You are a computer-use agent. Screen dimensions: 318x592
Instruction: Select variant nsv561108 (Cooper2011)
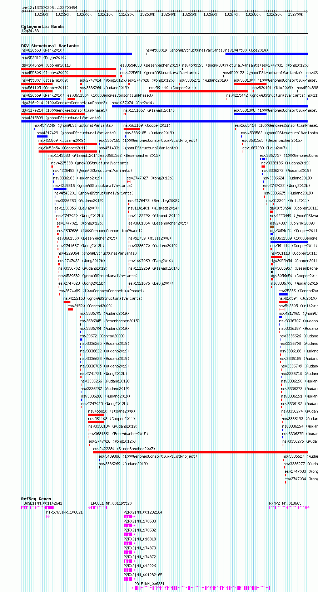tap(111, 419)
